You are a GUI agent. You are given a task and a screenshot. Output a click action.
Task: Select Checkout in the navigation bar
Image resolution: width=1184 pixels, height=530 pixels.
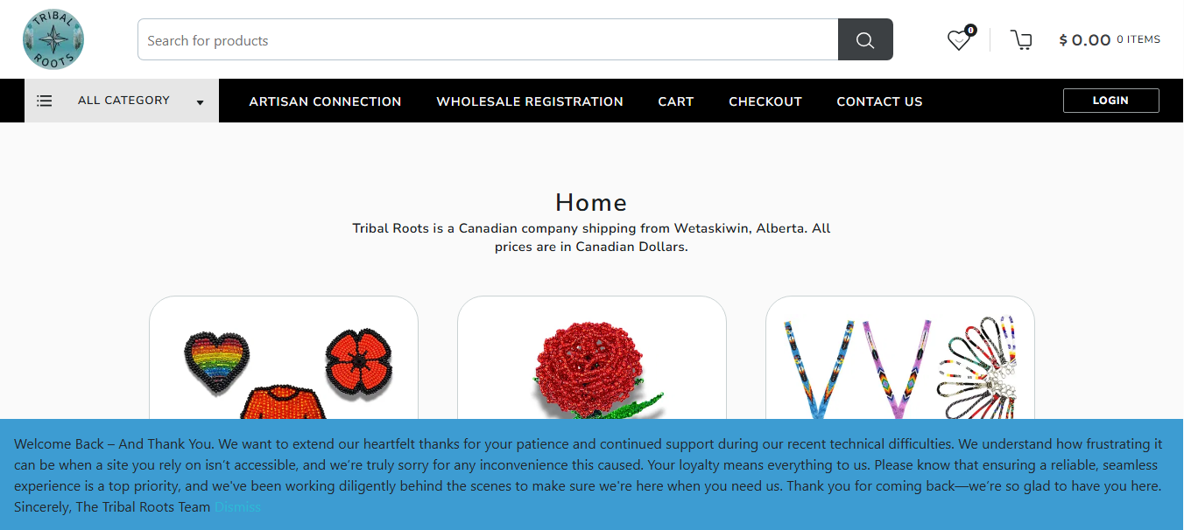tap(765, 101)
